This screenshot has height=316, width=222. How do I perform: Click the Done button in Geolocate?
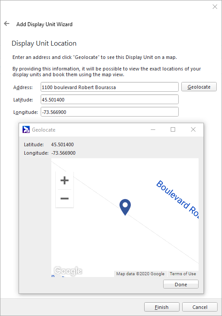pyautogui.click(x=181, y=285)
